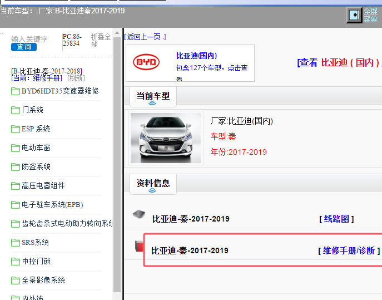382x300 pixels.
Task: Click the folder icon beside 电动车窗
Action: [16, 148]
